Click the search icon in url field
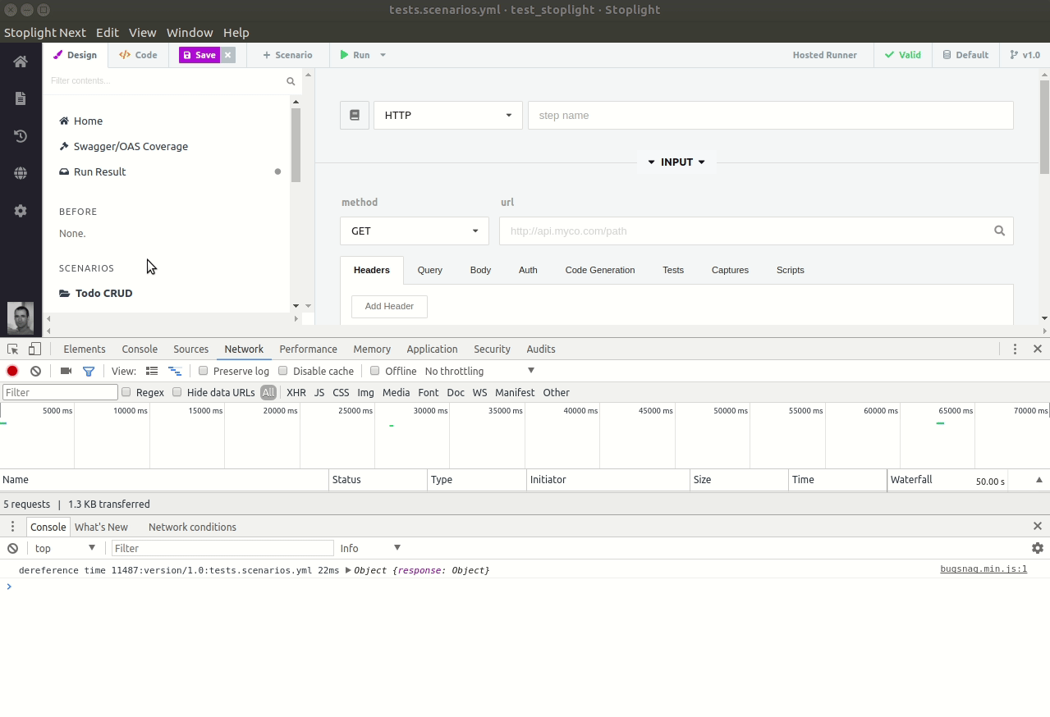The width and height of the screenshot is (1050, 717). click(999, 231)
